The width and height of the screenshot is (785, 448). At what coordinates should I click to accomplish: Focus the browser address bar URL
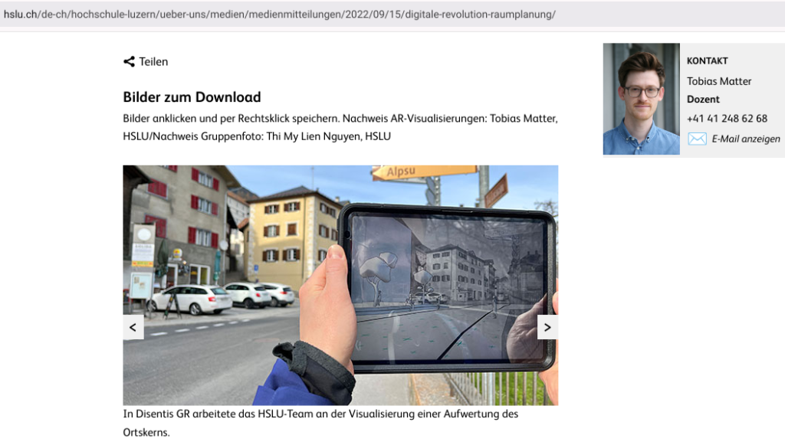click(280, 15)
